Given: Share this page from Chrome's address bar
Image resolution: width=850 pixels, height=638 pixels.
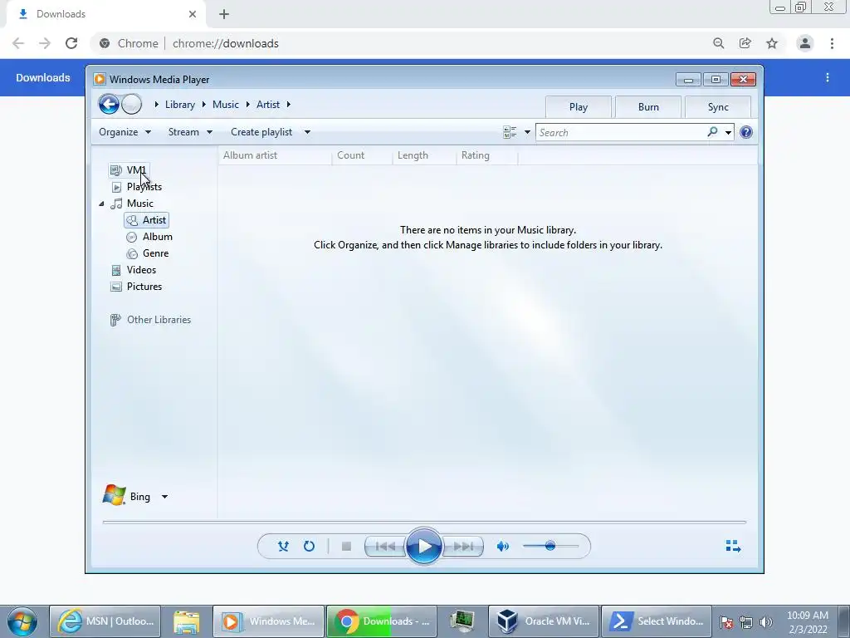Looking at the screenshot, I should coord(745,43).
